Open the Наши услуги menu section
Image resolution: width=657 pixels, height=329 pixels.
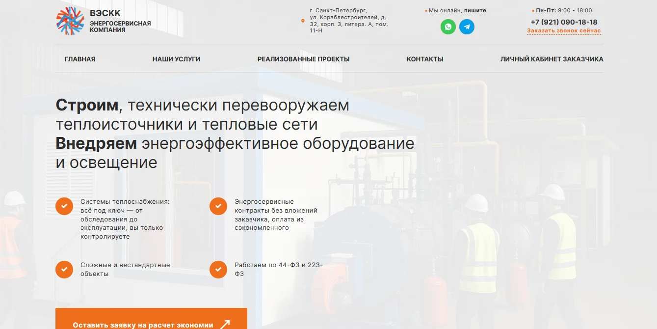(x=176, y=59)
